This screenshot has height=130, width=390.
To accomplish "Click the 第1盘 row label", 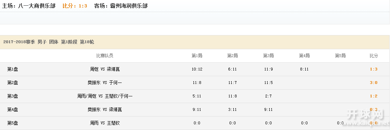I will click(x=12, y=69).
